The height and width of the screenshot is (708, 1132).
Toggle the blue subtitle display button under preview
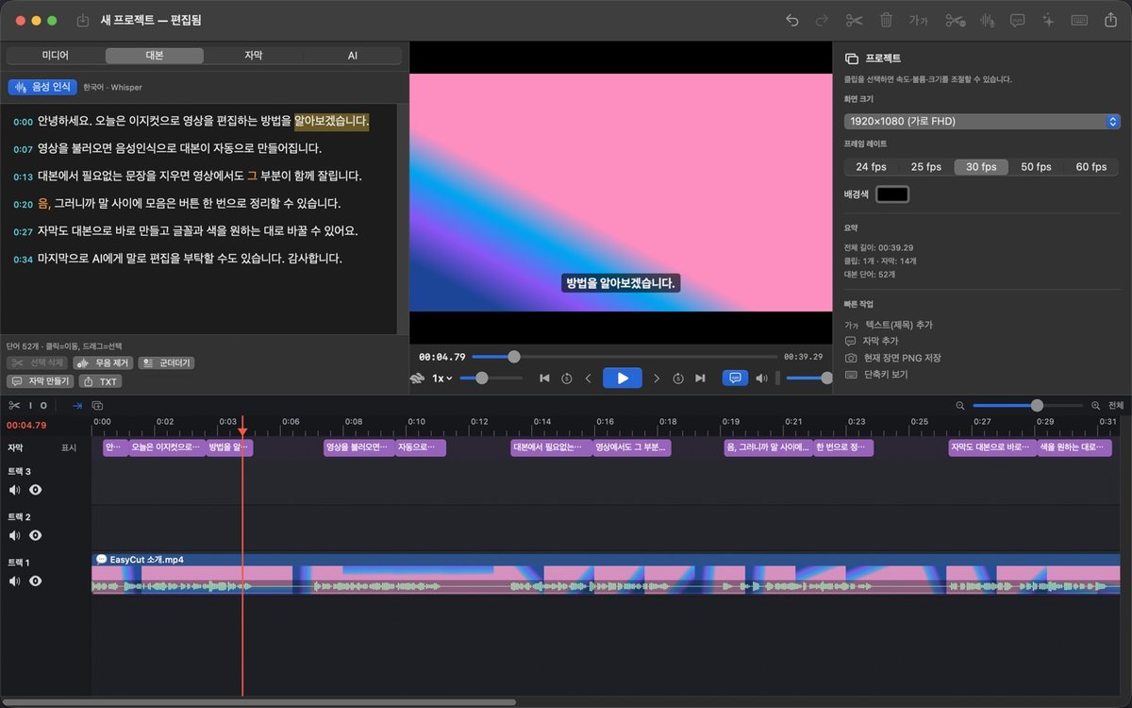(735, 378)
